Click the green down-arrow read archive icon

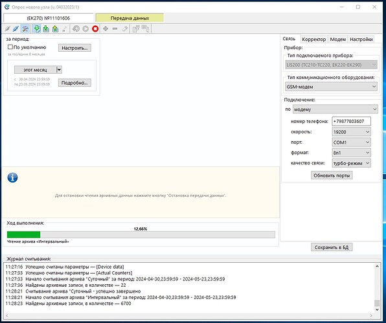pos(37,28)
